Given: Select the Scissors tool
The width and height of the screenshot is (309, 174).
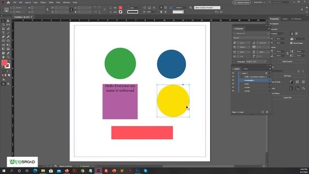Looking at the screenshot, I should pos(3,45).
